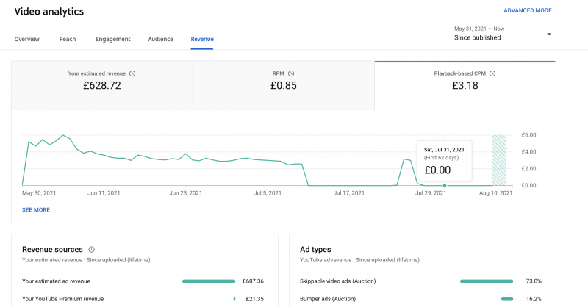Click the Revenue tab

click(x=201, y=39)
